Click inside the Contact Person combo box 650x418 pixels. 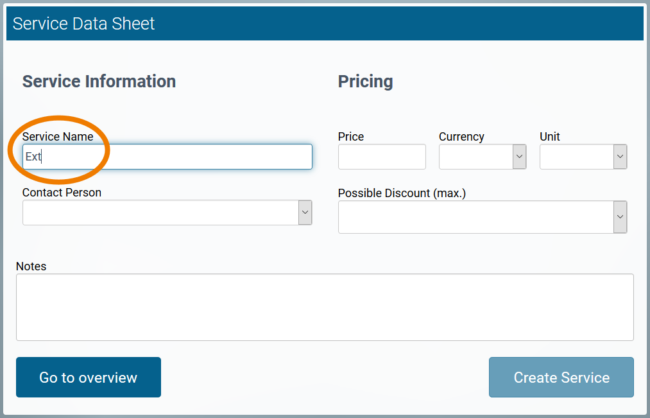(x=160, y=213)
